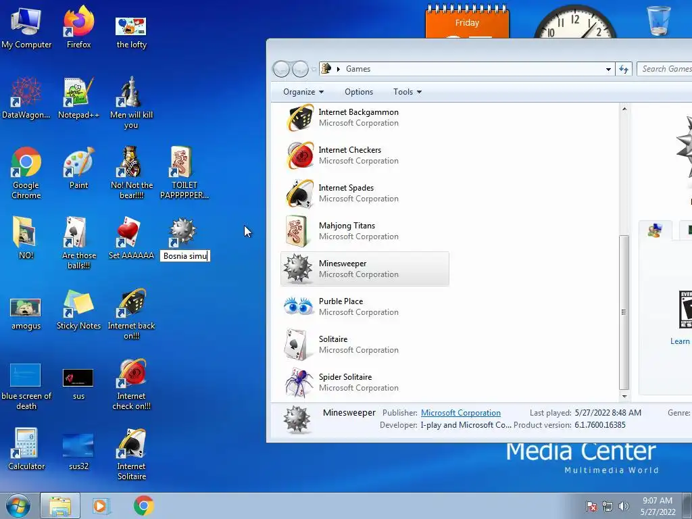Click the Back navigation button
692x519 pixels.
click(281, 69)
